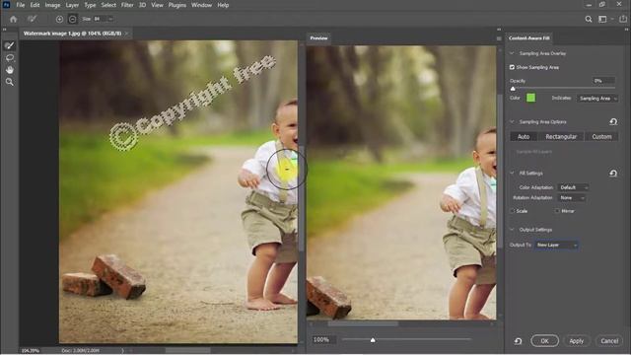This screenshot has width=631, height=355.
Task: Click the Photoshop logo icon
Action: (x=6, y=5)
